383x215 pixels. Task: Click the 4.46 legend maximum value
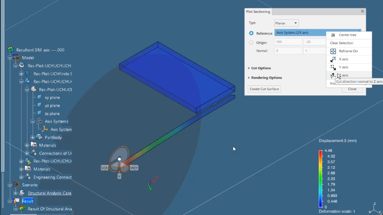[x=328, y=150]
